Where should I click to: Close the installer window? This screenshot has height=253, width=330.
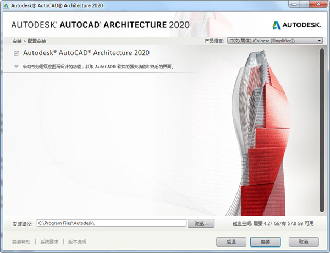319,5
